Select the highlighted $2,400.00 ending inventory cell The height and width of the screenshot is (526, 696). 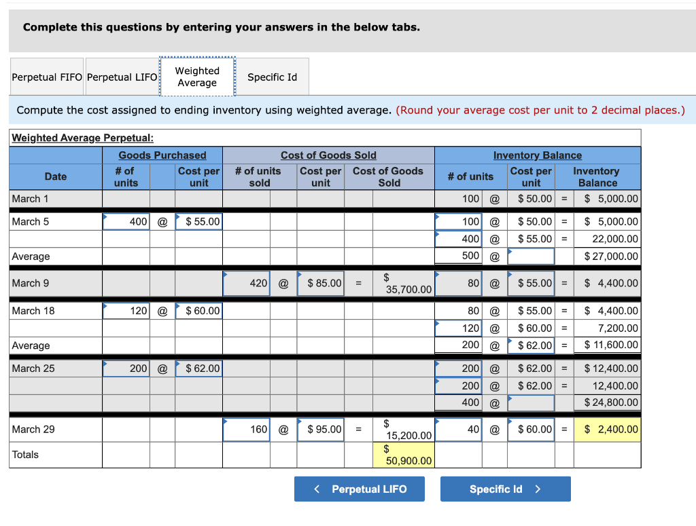tap(607, 429)
